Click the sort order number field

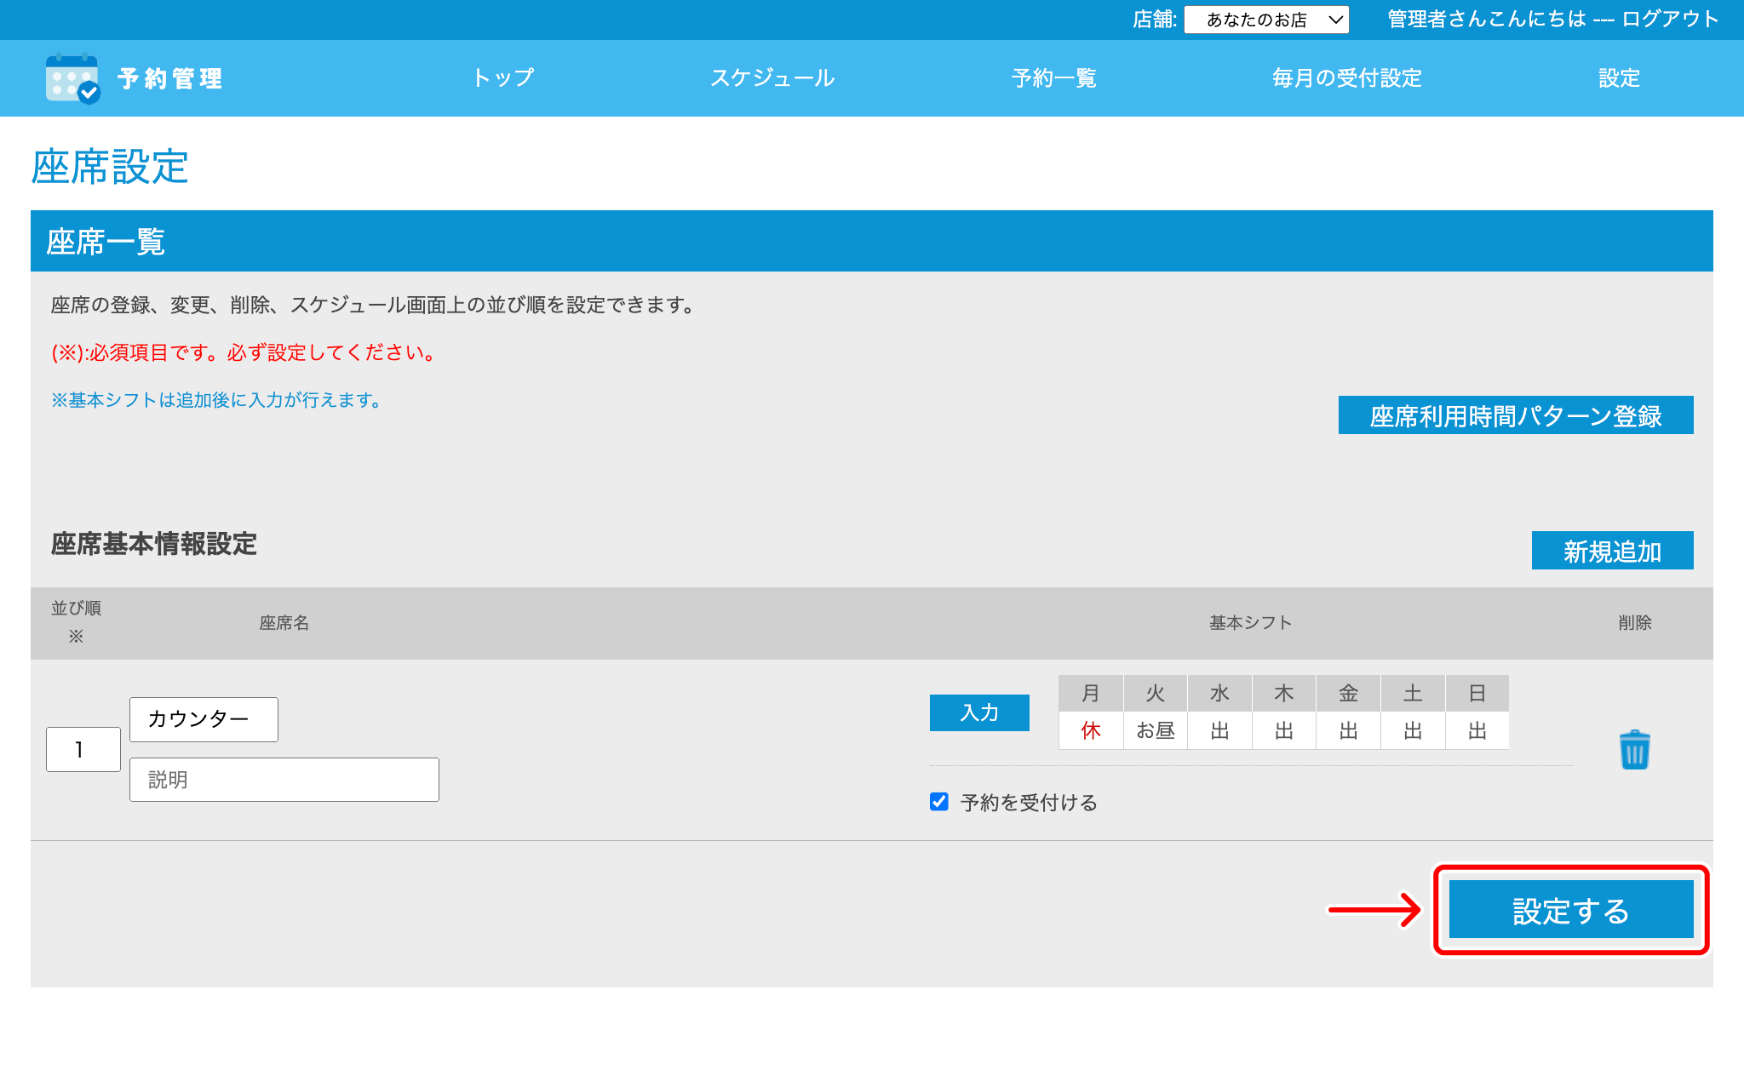83,750
